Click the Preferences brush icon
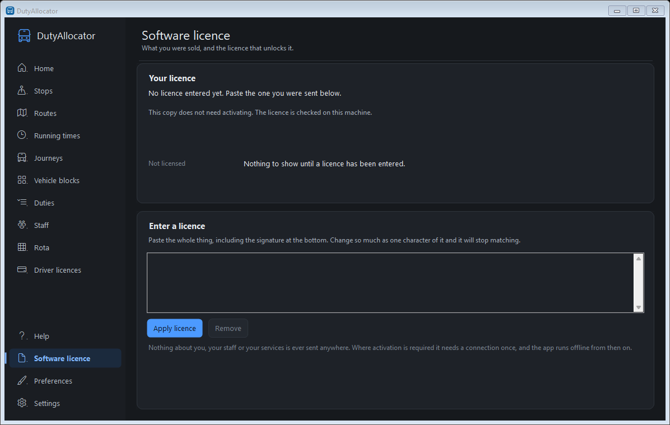Screen dimensions: 670x425 (x=22, y=380)
